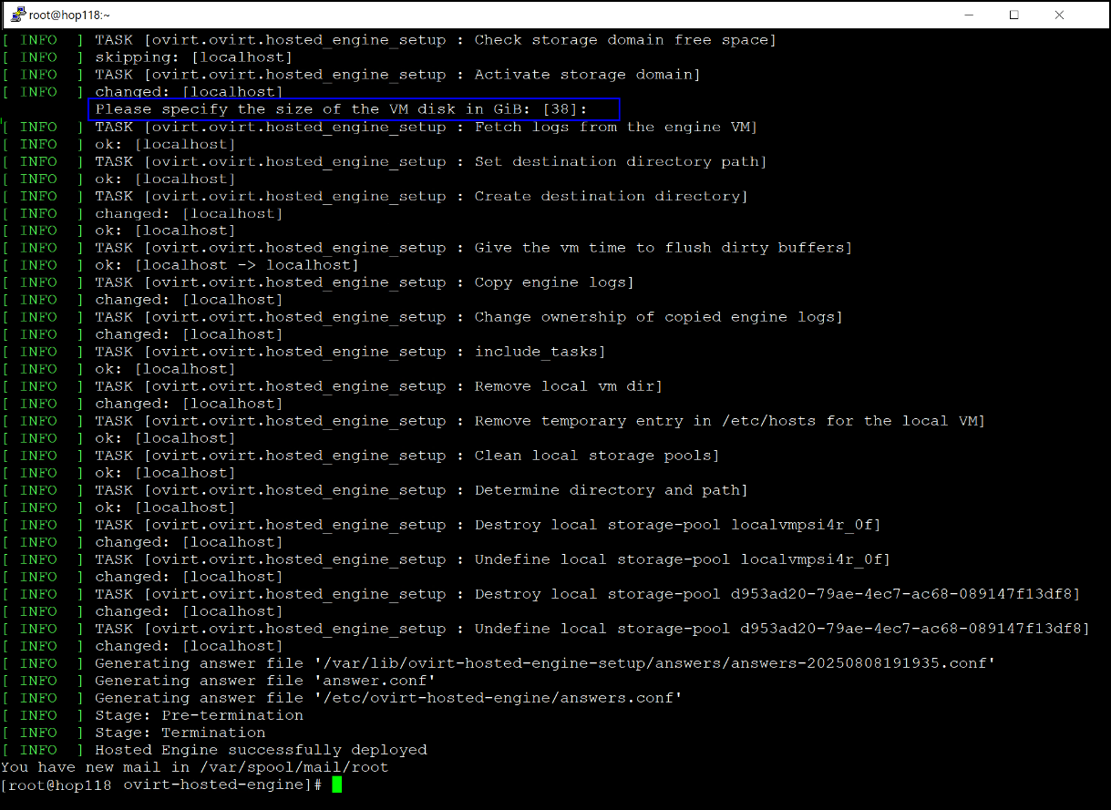Click 'Give the vm time to flush dirty buffers'
The image size is (1111, 810).
pyautogui.click(x=427, y=248)
